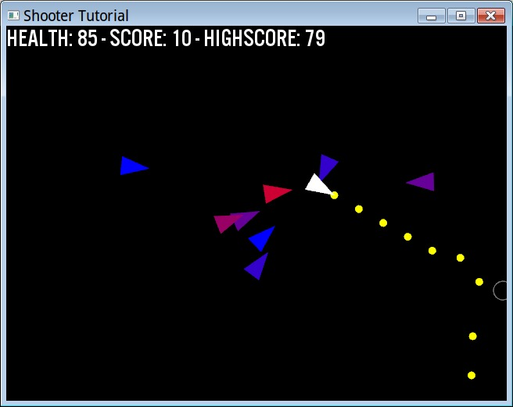Click the indigo triangle just above the white ship
Viewport: 513px width, 407px height.
[327, 166]
